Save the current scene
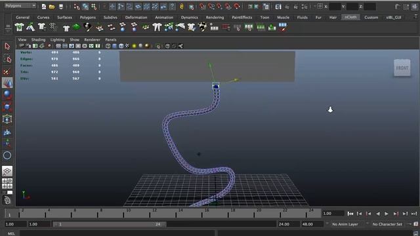The image size is (420, 236). click(61, 7)
